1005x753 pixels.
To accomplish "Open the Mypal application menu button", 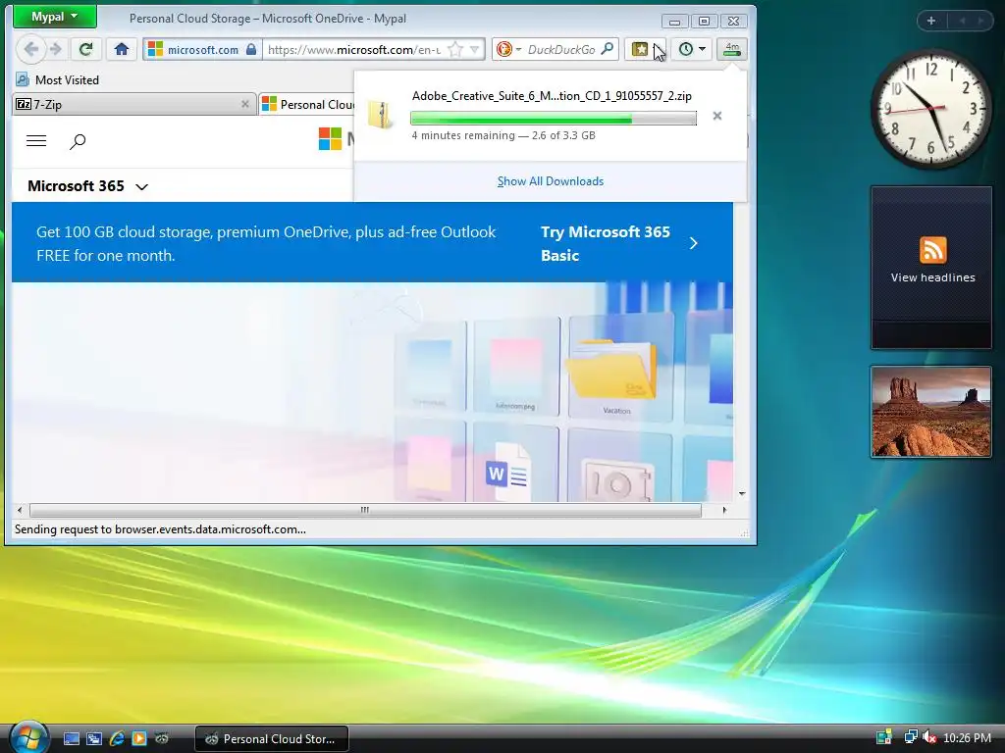I will [x=55, y=17].
